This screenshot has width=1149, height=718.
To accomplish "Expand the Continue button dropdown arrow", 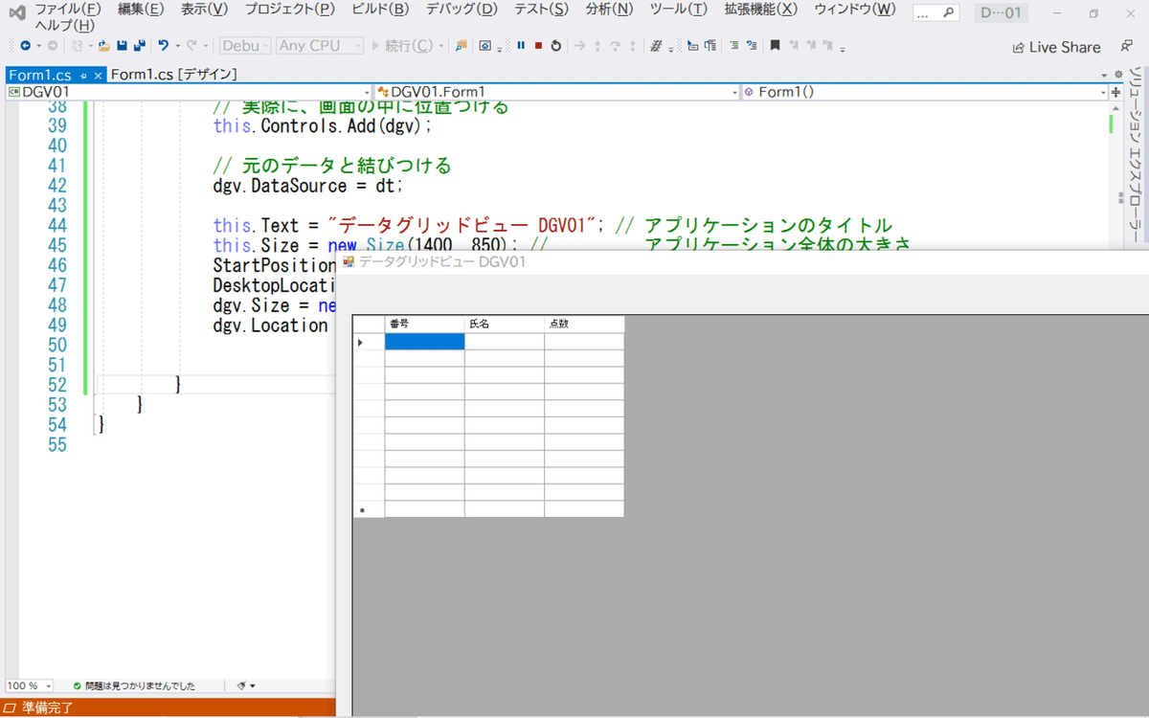I will click(x=441, y=46).
